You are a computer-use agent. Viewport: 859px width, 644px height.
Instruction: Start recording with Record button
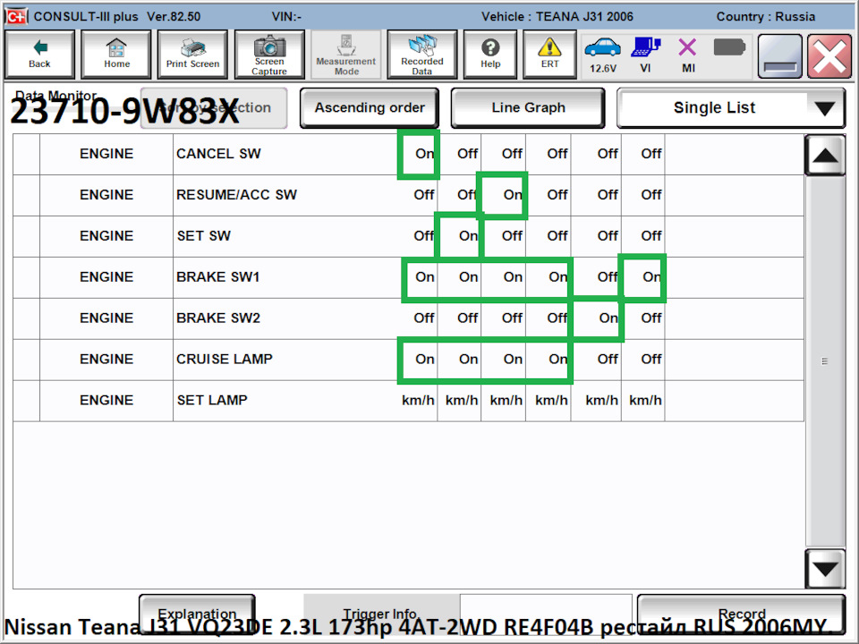(x=741, y=614)
